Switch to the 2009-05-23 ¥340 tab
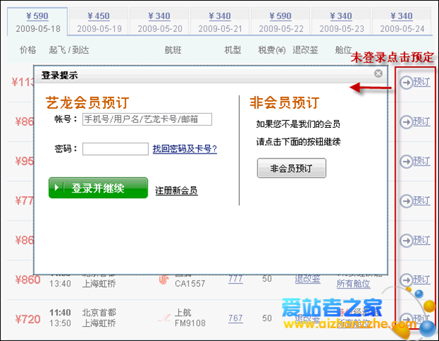This screenshot has height=341, width=439. [341, 22]
